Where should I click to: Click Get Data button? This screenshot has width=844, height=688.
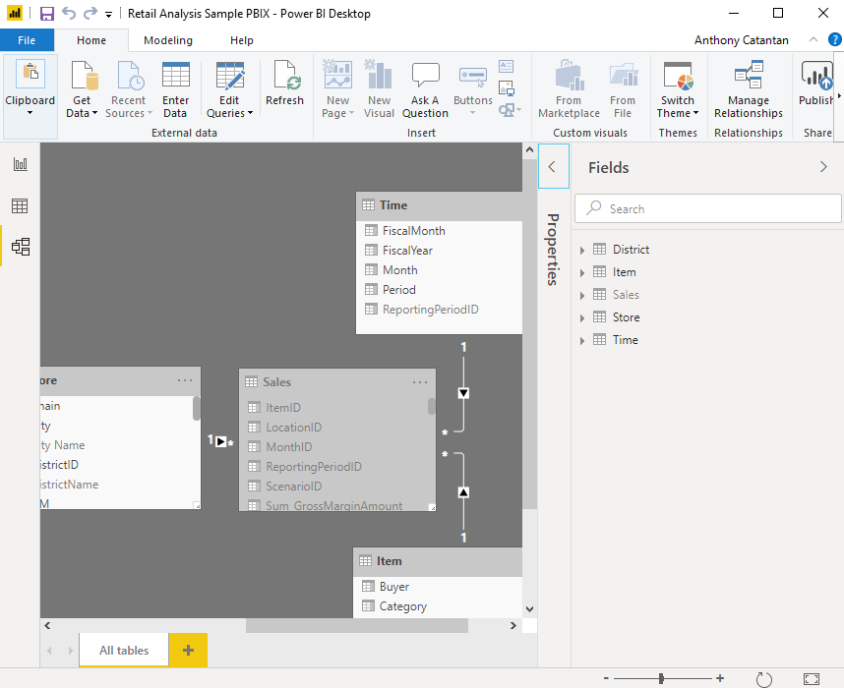tap(82, 89)
